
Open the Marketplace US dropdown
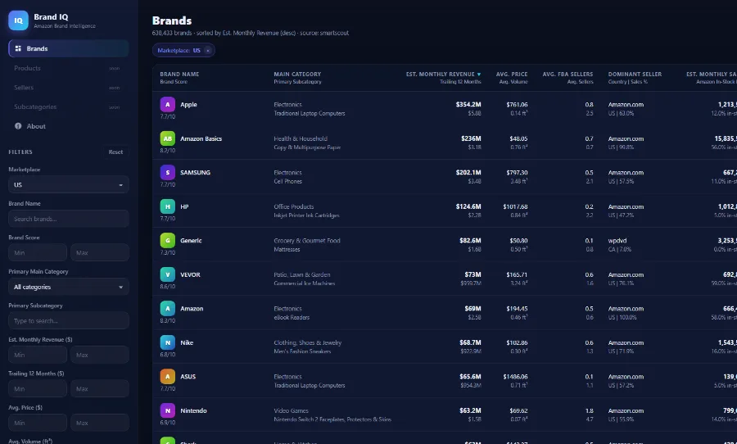[x=69, y=185]
